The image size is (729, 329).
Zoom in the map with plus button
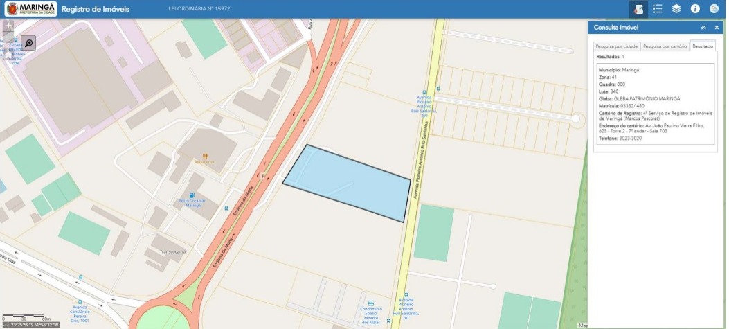pyautogui.click(x=8, y=25)
